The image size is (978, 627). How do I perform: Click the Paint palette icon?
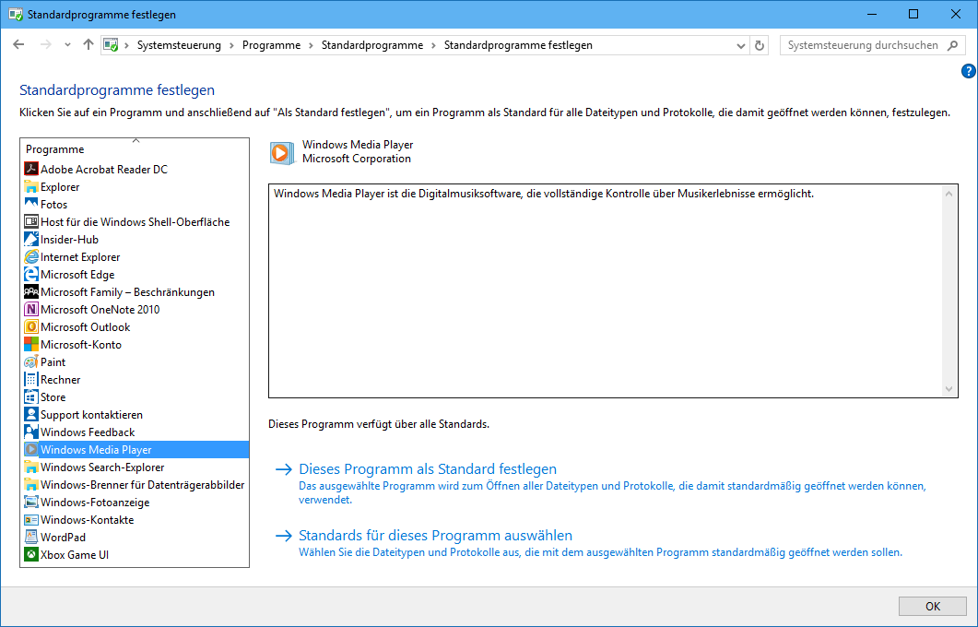pyautogui.click(x=31, y=361)
